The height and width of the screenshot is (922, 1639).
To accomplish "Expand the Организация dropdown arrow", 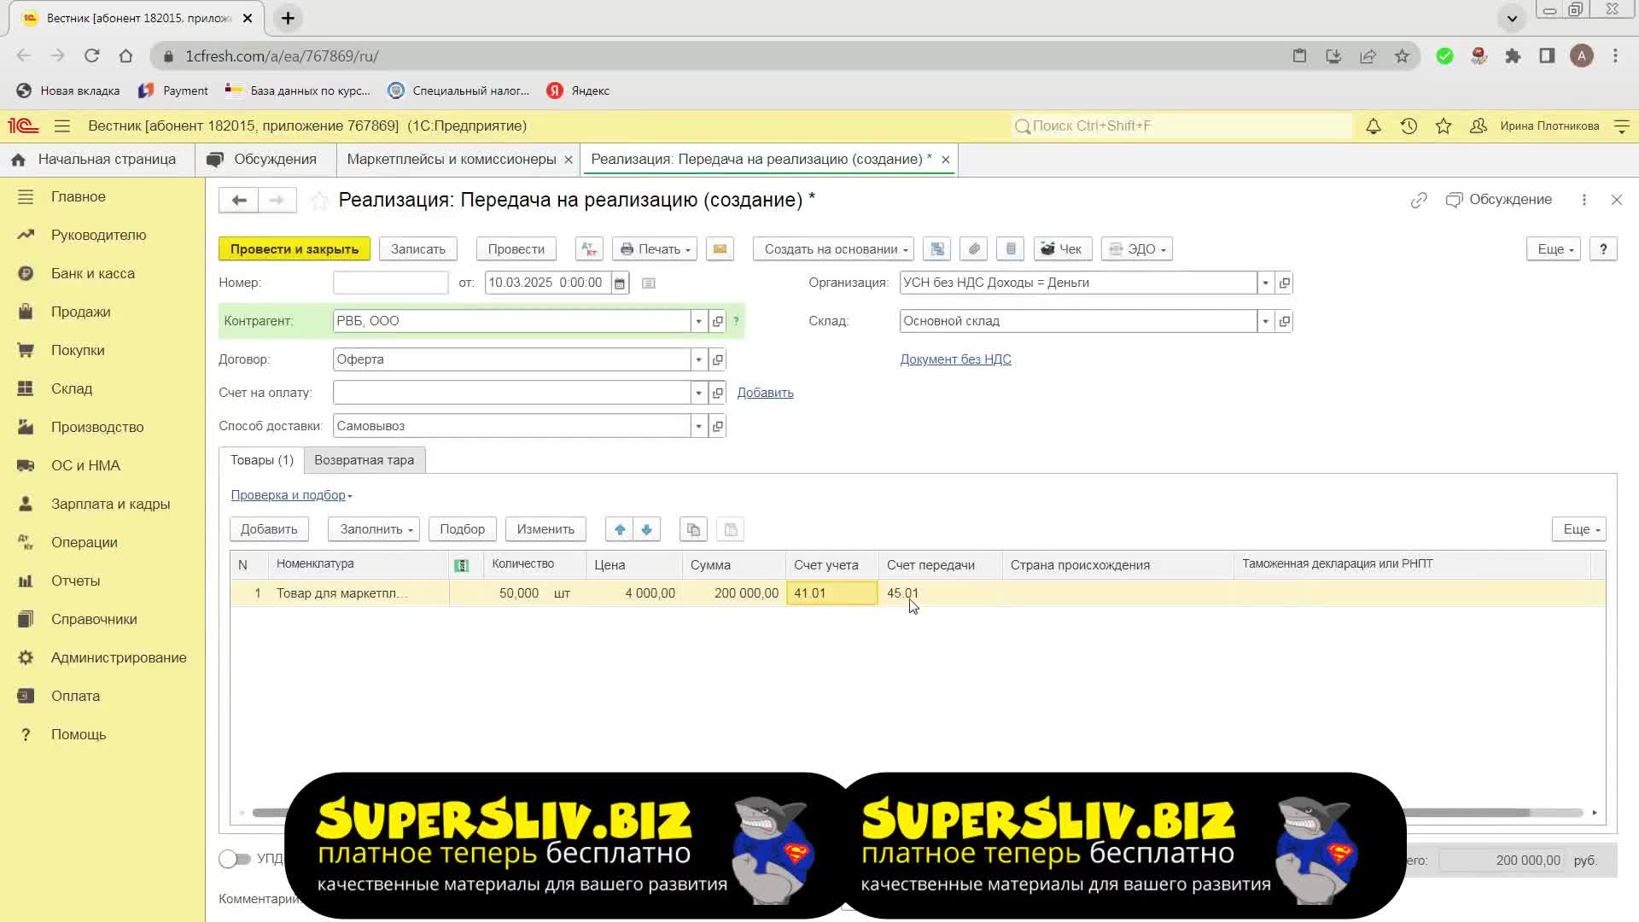I will 1265,283.
